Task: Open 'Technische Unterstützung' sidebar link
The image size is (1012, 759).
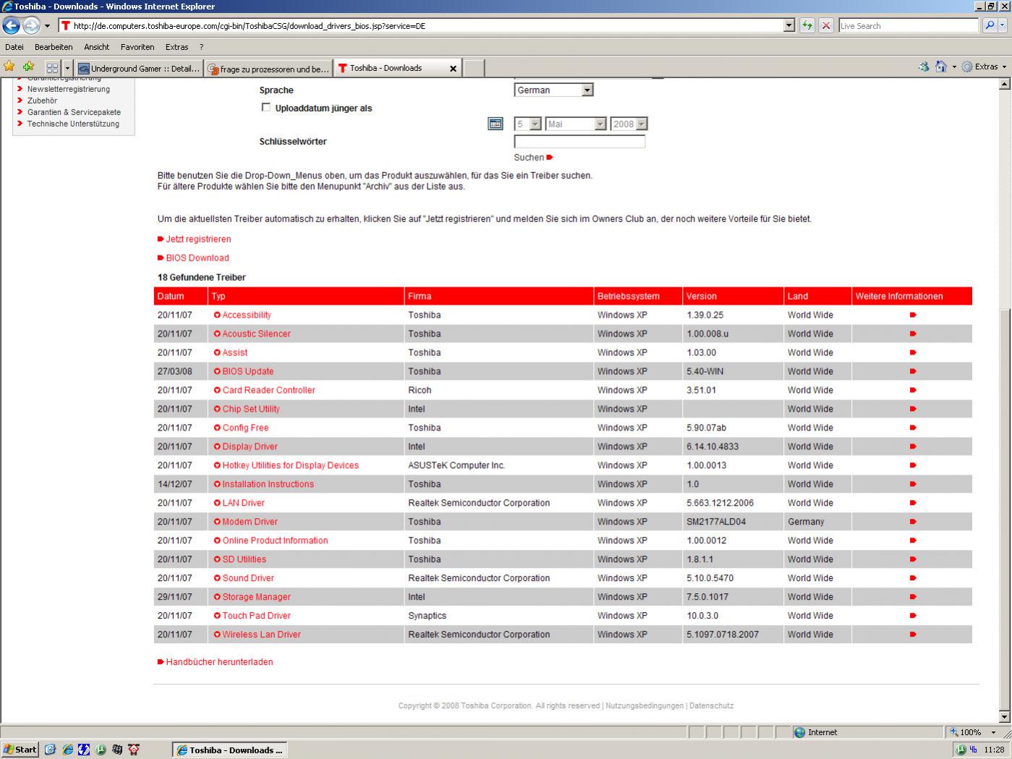Action: (x=73, y=124)
